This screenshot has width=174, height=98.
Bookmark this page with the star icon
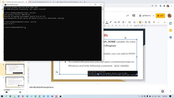tap(156, 6)
